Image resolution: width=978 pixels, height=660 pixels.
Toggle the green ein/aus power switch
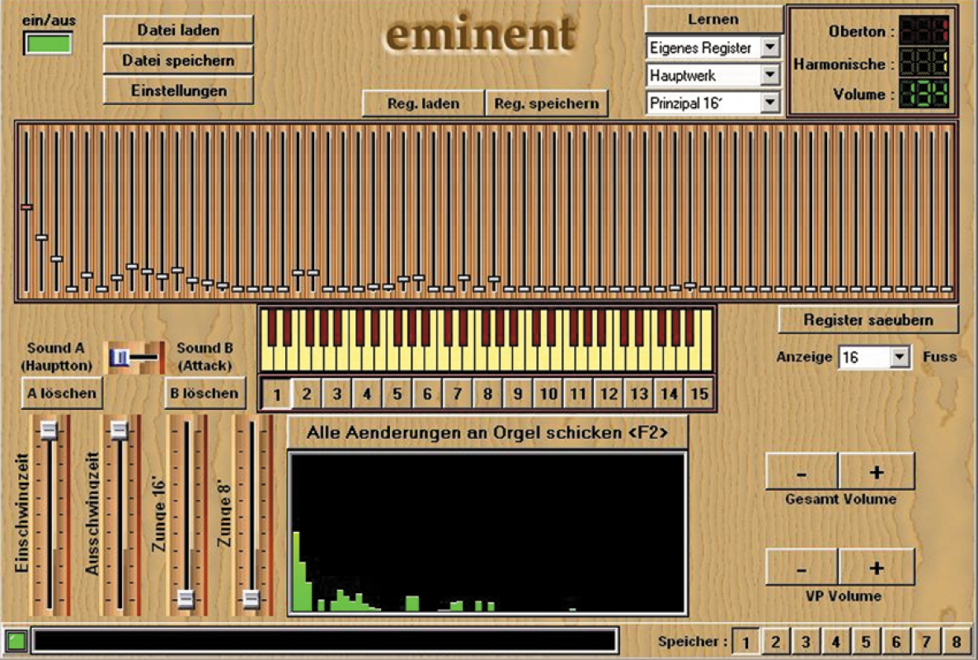(48, 43)
